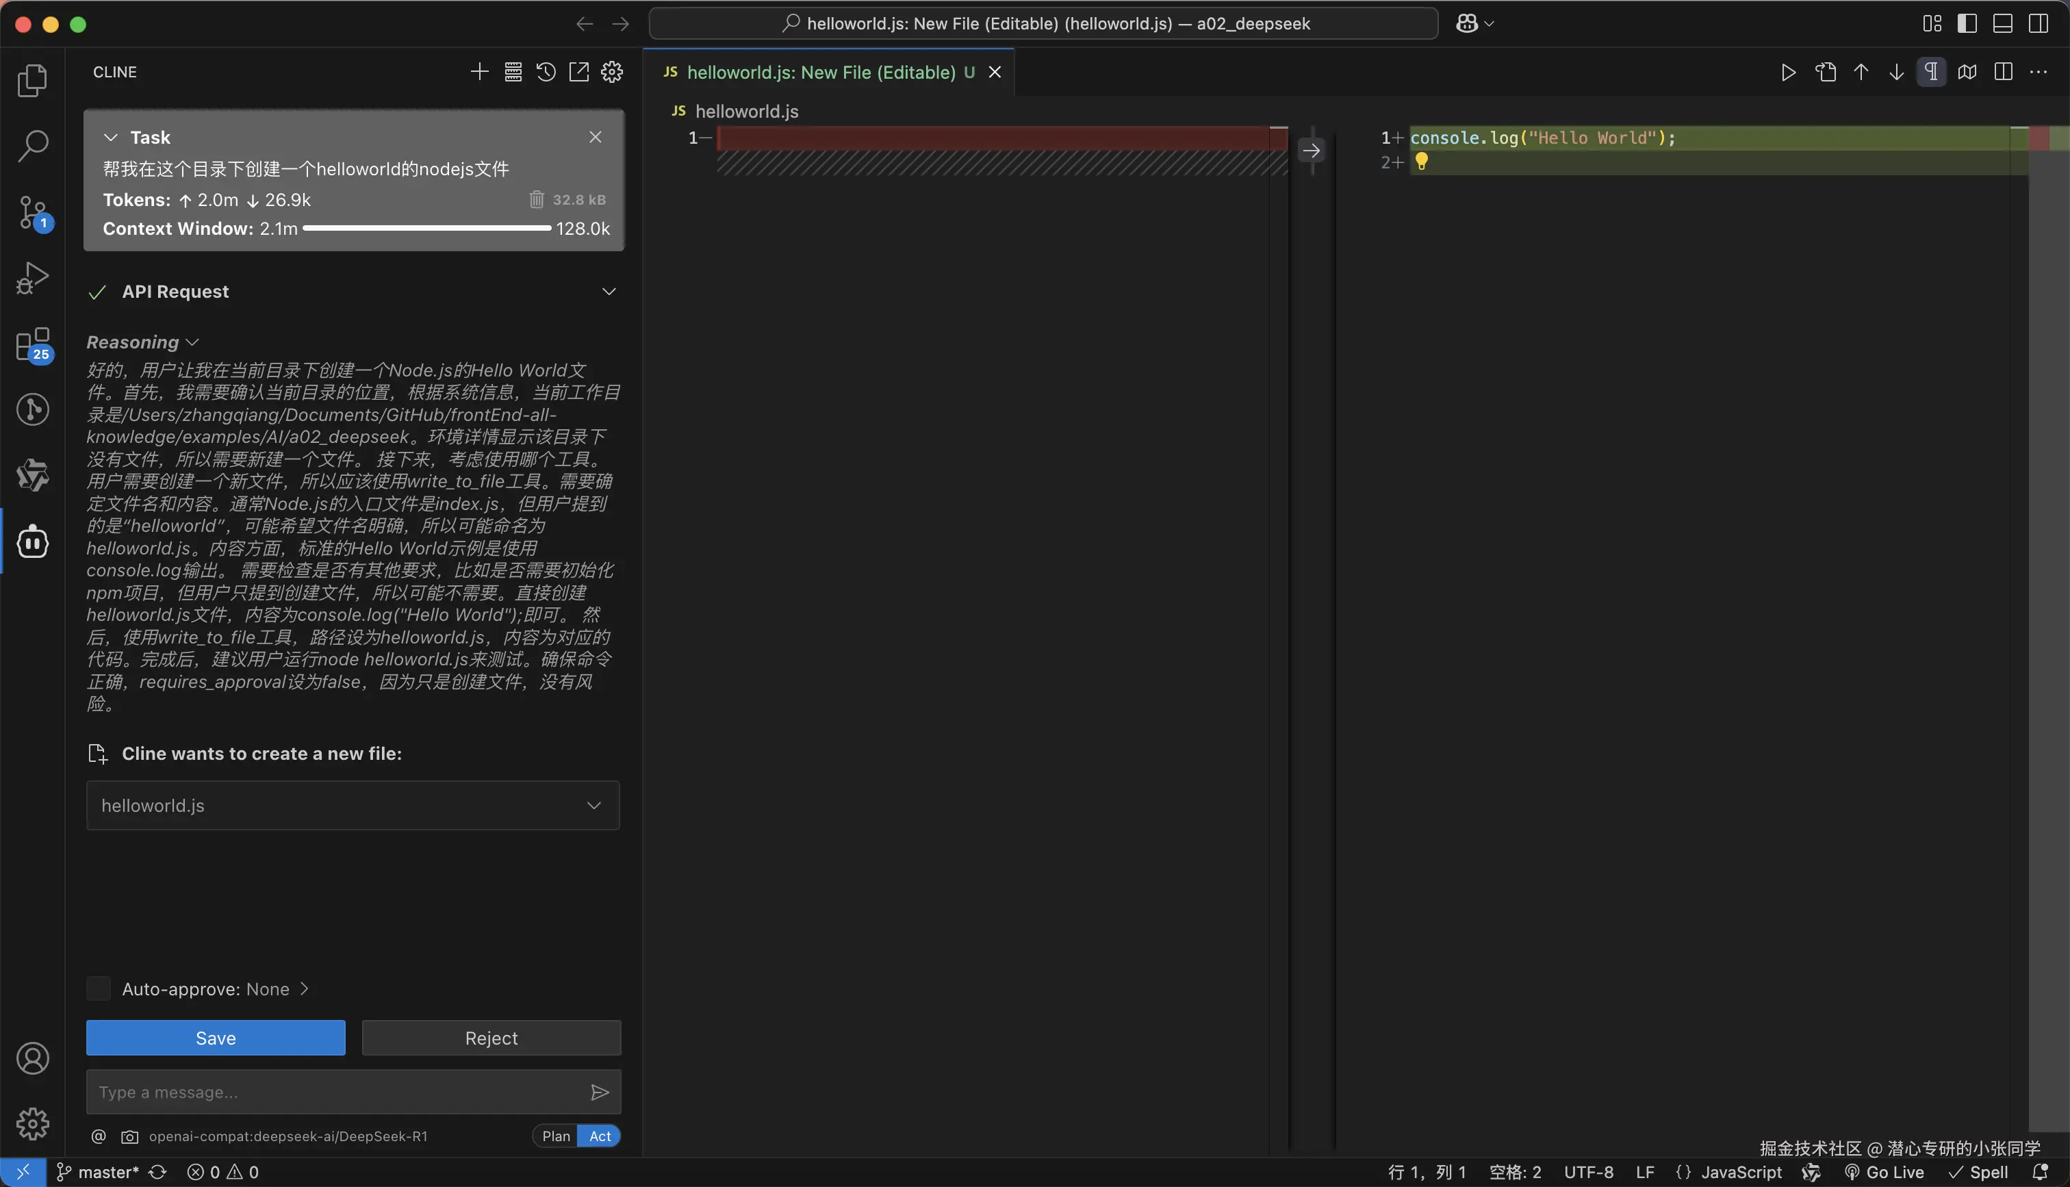2070x1187 pixels.
Task: Open Cline MCP servers icon
Action: point(513,72)
